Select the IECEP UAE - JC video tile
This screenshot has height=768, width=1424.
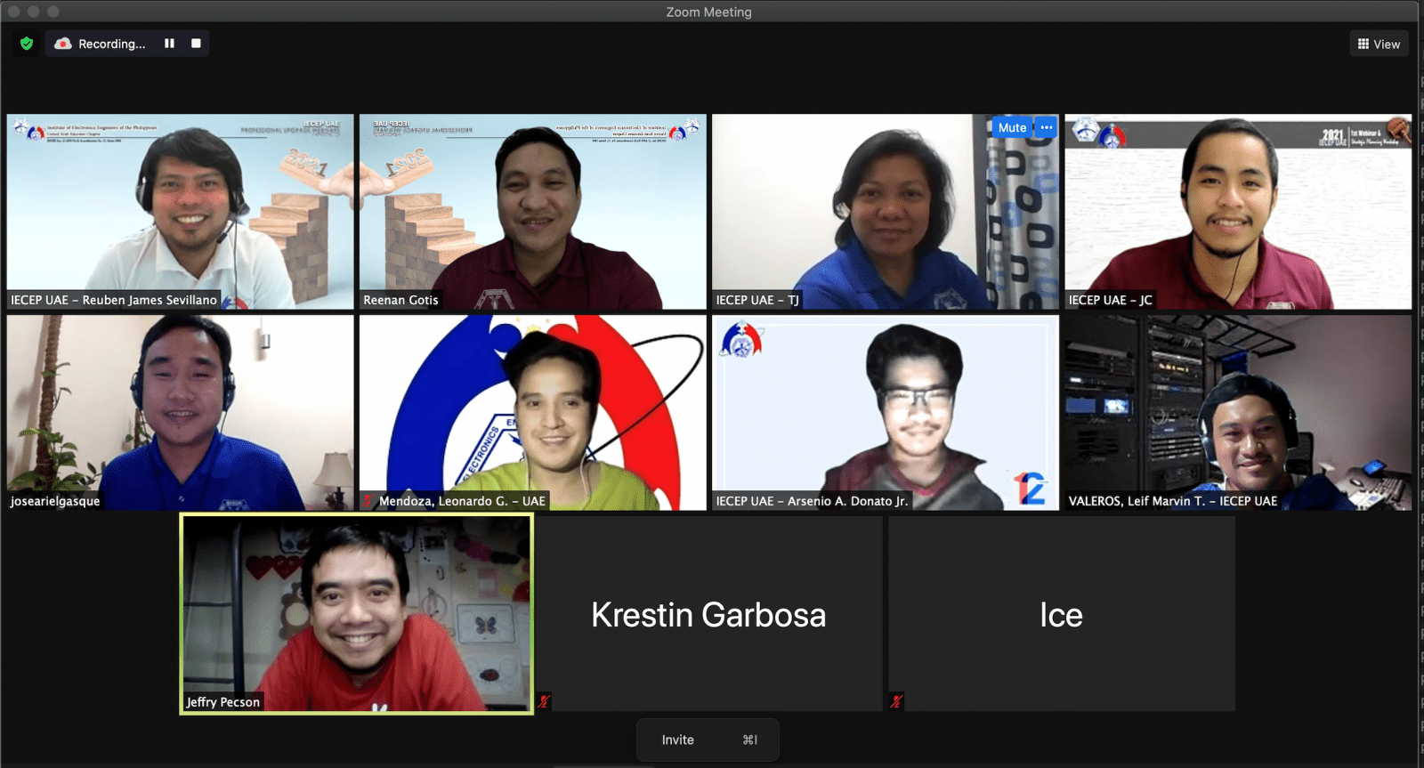pyautogui.click(x=1238, y=212)
